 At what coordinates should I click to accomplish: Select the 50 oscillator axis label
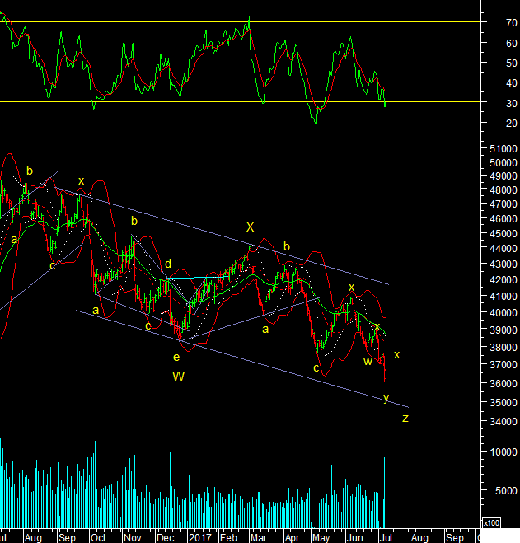[x=511, y=63]
